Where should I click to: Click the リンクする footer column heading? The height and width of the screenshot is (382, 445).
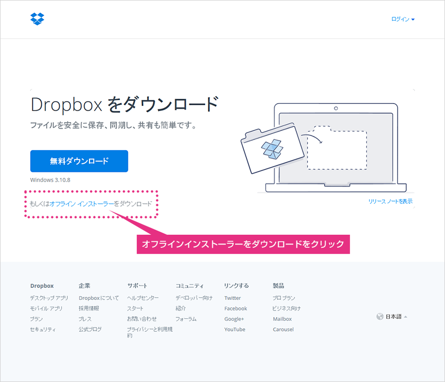click(x=237, y=285)
